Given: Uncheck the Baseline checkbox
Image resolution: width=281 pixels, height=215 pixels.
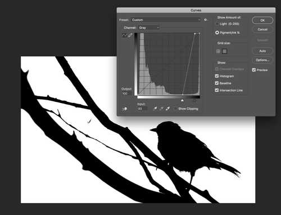Looking at the screenshot, I should point(217,83).
